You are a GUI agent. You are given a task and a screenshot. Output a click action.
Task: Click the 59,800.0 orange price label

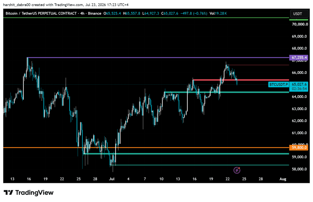[x=299, y=147]
